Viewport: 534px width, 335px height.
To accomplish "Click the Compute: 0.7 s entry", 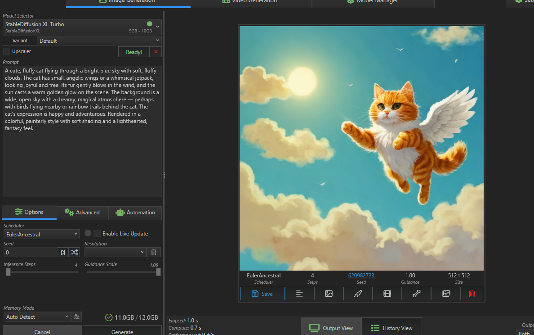I will click(185, 328).
